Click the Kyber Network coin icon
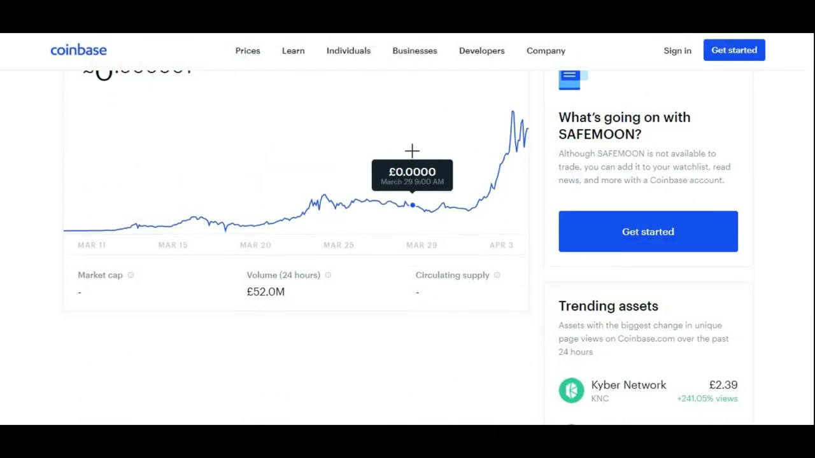Screen dimensions: 815x458 pyautogui.click(x=571, y=391)
